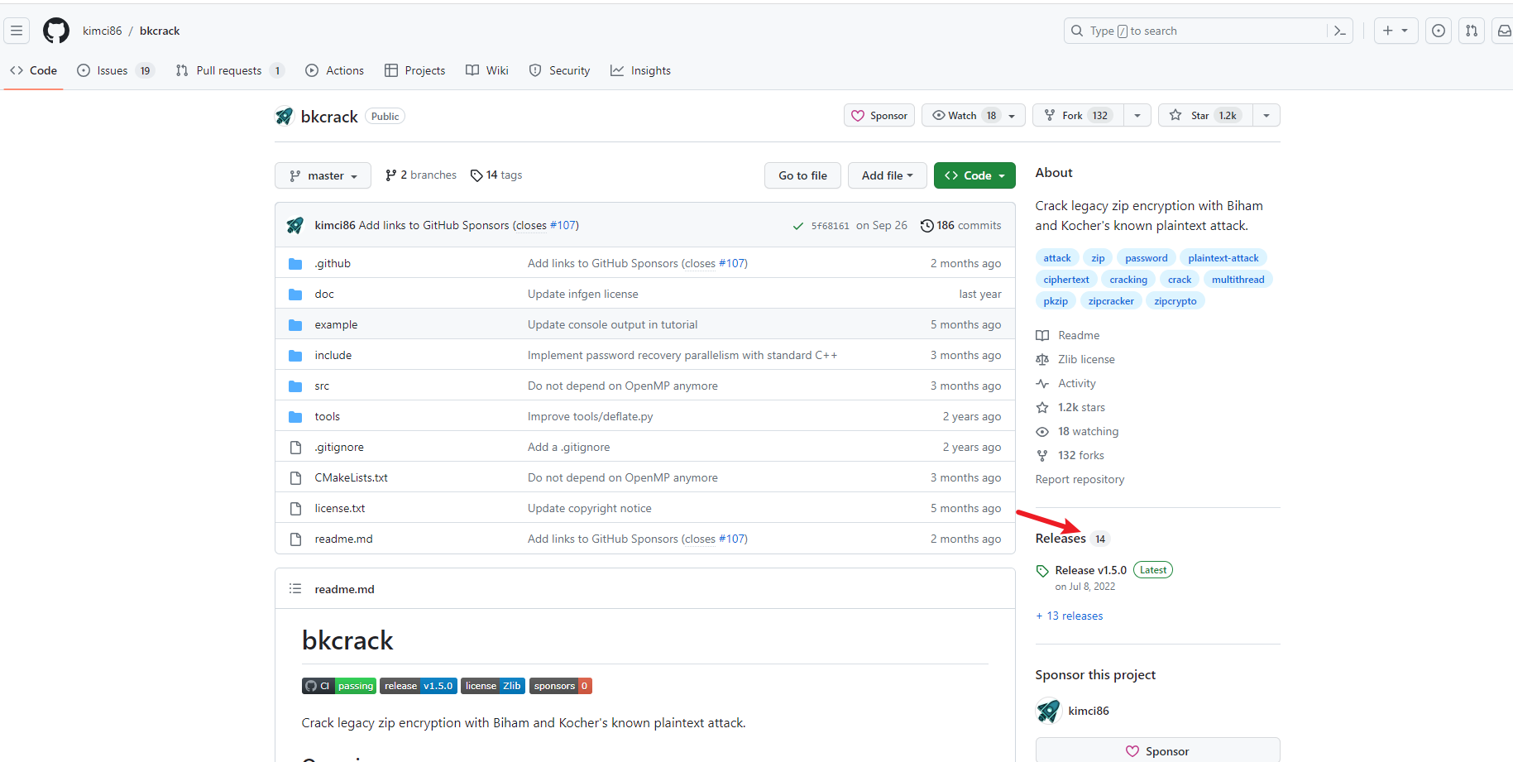Open pull requests icon in top header

1472,31
